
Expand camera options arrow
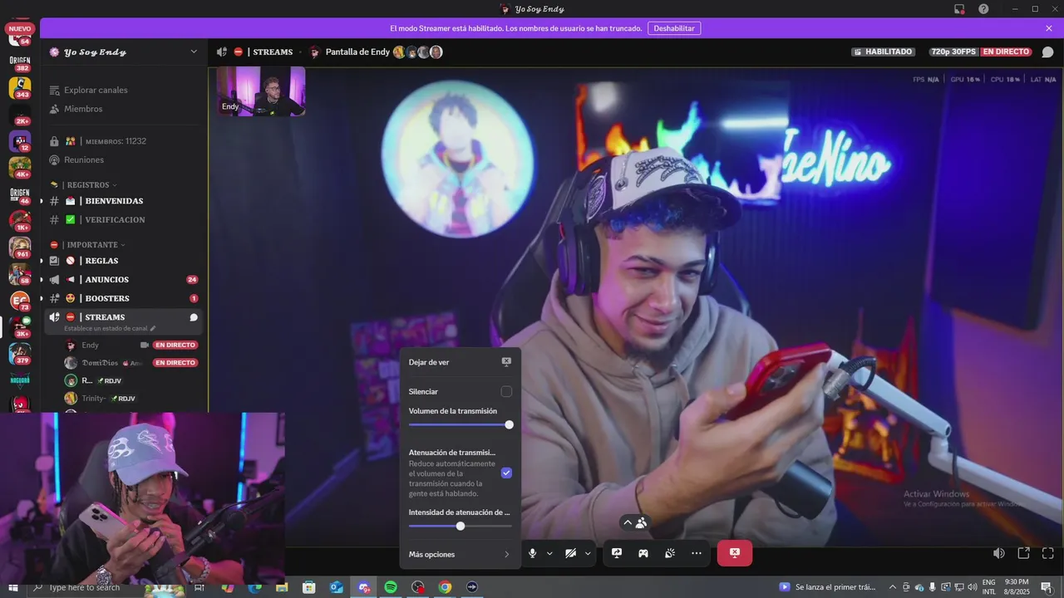coord(588,553)
